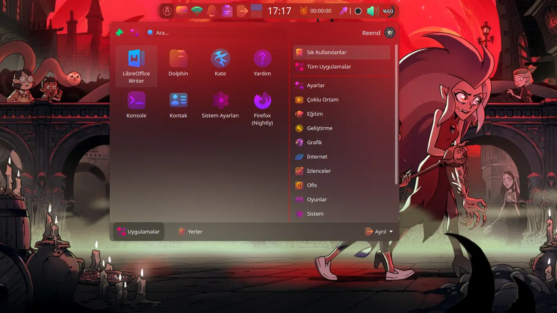Open the Dolphin file manager
This screenshot has height=313, width=557.
[178, 66]
